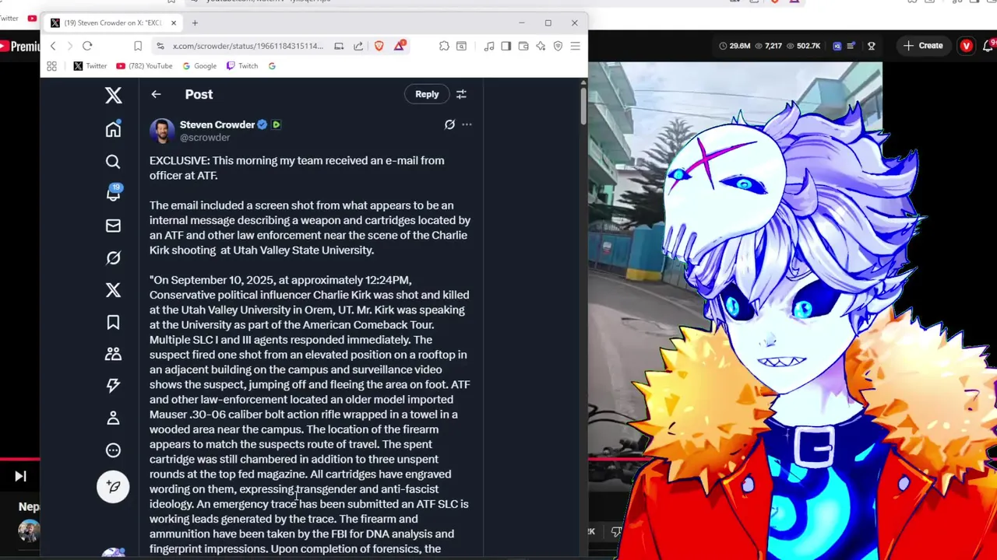Click the 29.6M stat in YouTube header
This screenshot has height=560, width=997.
point(734,46)
